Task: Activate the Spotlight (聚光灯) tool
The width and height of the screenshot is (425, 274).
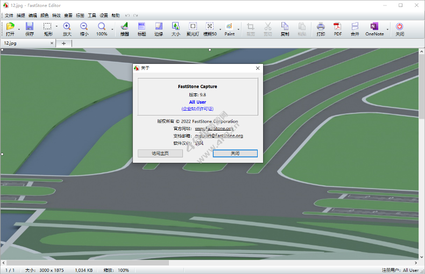Action: click(193, 28)
